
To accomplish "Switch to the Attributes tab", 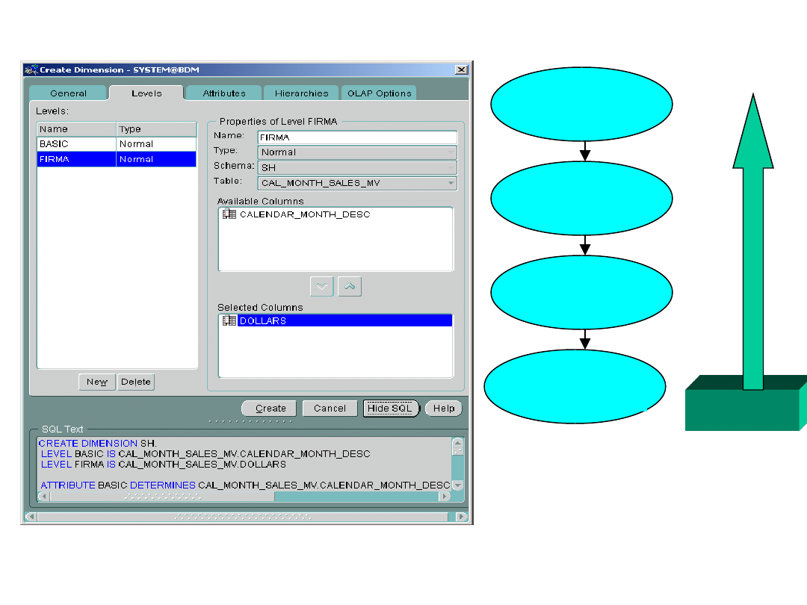I will coord(224,93).
